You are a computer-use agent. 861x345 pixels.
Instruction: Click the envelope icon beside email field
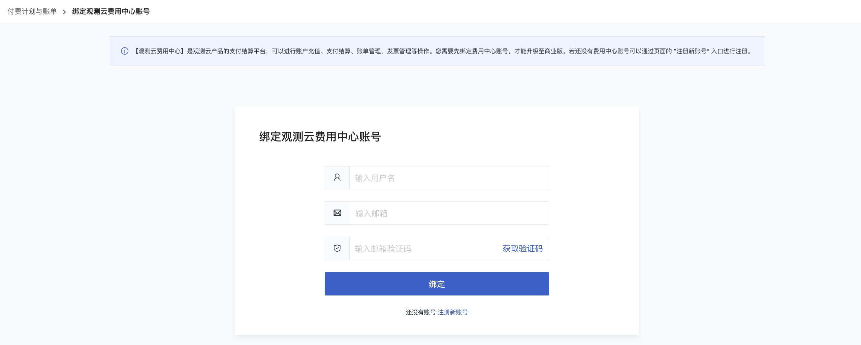(337, 213)
